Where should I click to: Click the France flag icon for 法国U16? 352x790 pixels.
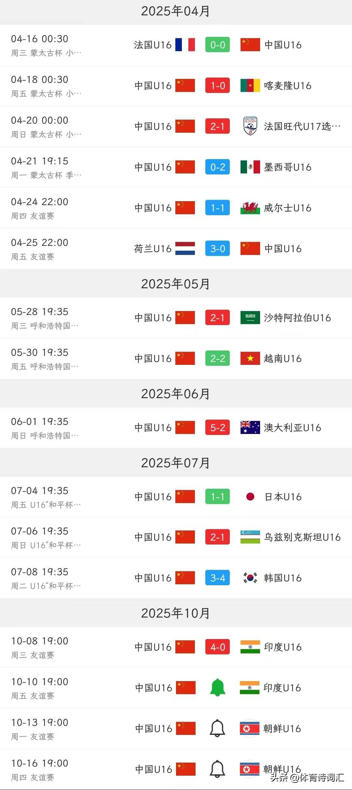(x=185, y=45)
